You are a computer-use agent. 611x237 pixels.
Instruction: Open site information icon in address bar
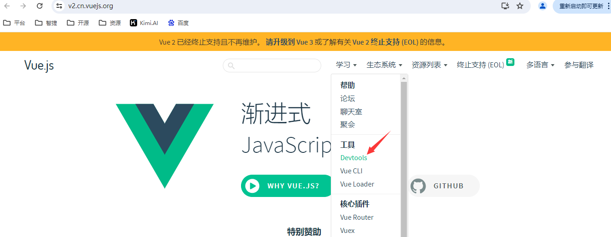pos(59,6)
